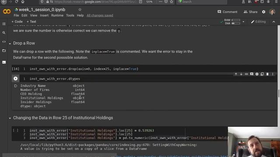Open the page actions ellipsis menu
Viewport: 280px width, 157px height.
(x=161, y=2)
